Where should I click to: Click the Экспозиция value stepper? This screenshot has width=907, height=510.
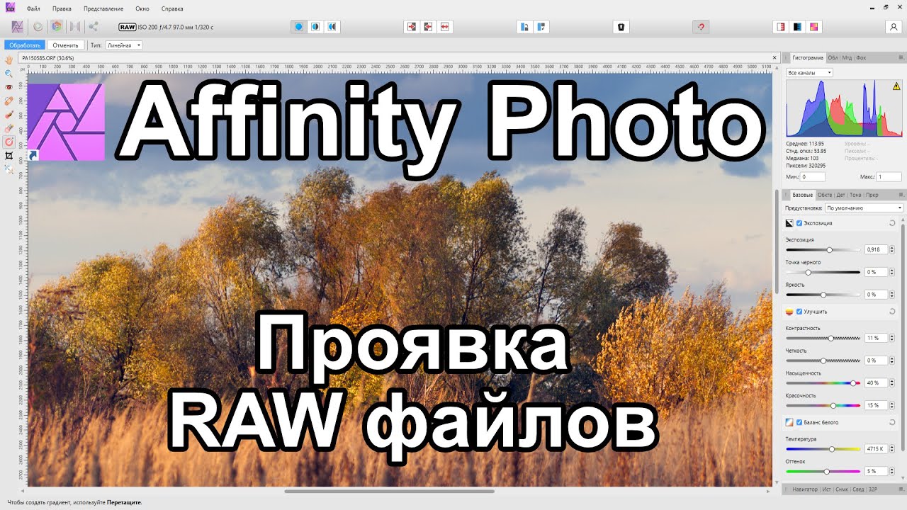coord(891,250)
